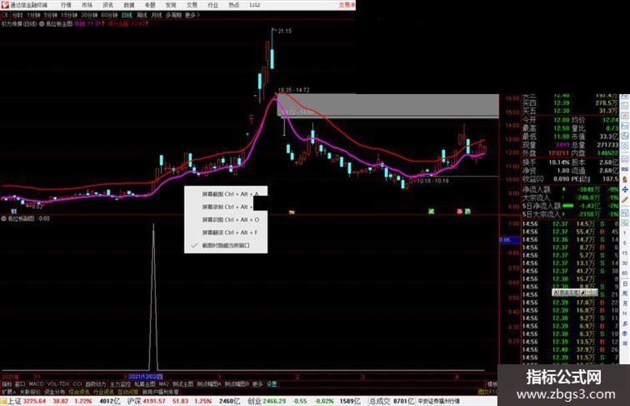Open the 窗口 tab at bottom
This screenshot has width=630, height=406.
(20, 384)
